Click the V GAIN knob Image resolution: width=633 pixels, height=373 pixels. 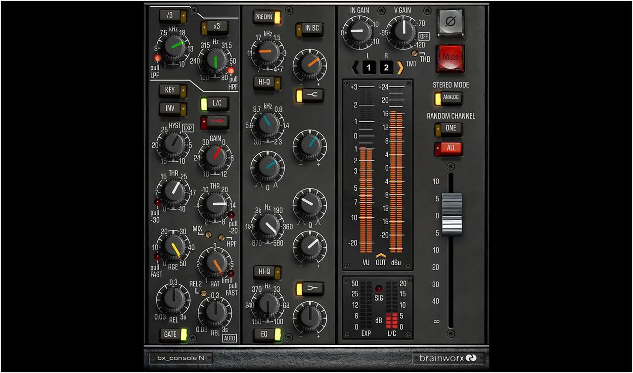pyautogui.click(x=403, y=32)
